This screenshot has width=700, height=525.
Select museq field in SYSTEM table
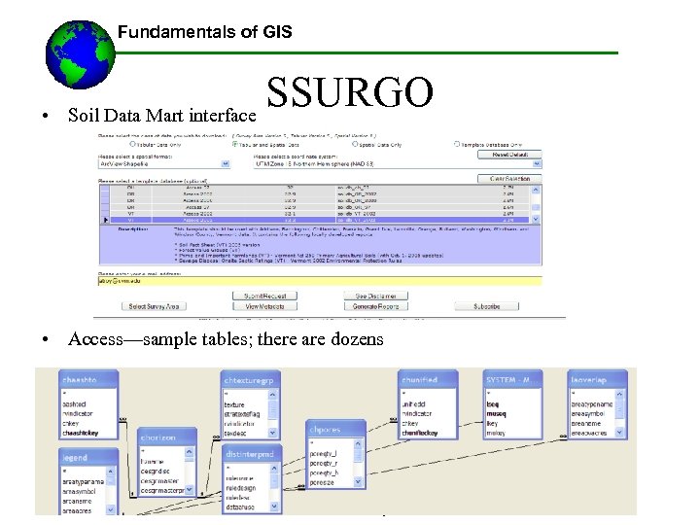pos(496,414)
